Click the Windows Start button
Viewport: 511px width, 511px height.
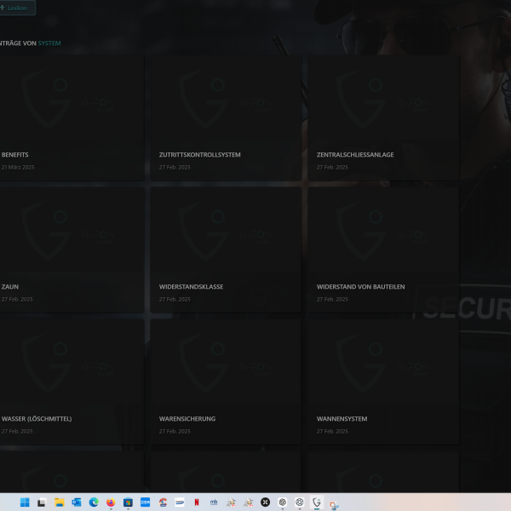24,502
